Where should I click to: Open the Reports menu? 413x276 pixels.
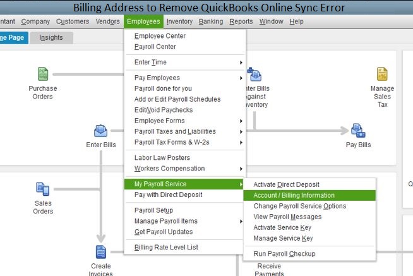(x=241, y=21)
